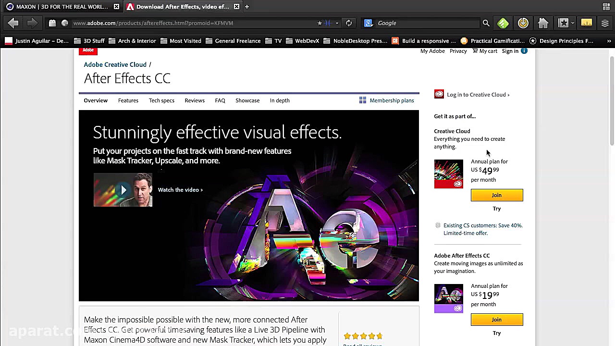Click the Membership plans link

tap(392, 100)
